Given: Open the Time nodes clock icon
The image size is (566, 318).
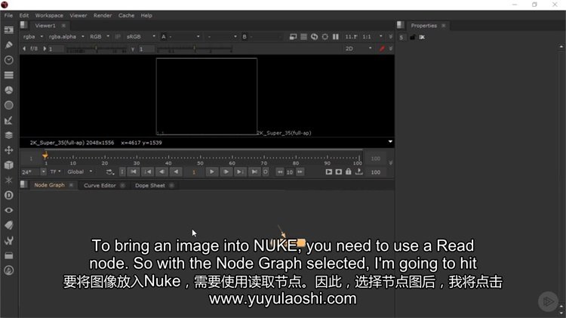Looking at the screenshot, I should 8,60.
